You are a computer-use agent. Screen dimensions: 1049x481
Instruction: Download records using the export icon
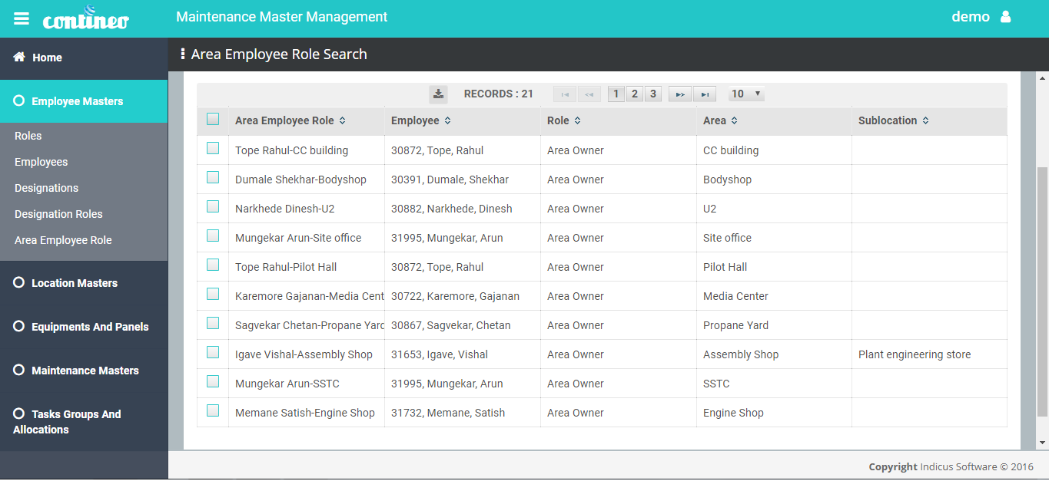(438, 94)
